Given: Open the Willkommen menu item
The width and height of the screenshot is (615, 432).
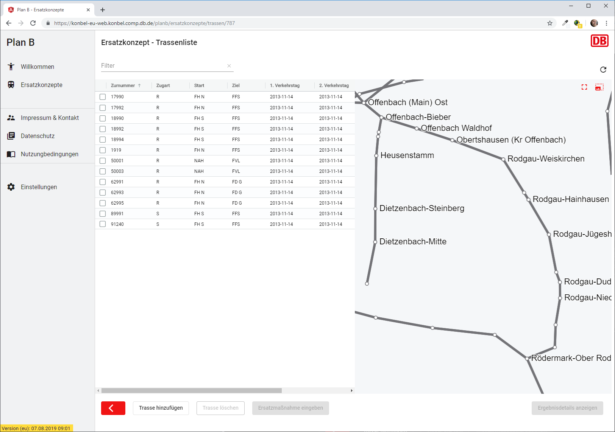Looking at the screenshot, I should pyautogui.click(x=37, y=67).
